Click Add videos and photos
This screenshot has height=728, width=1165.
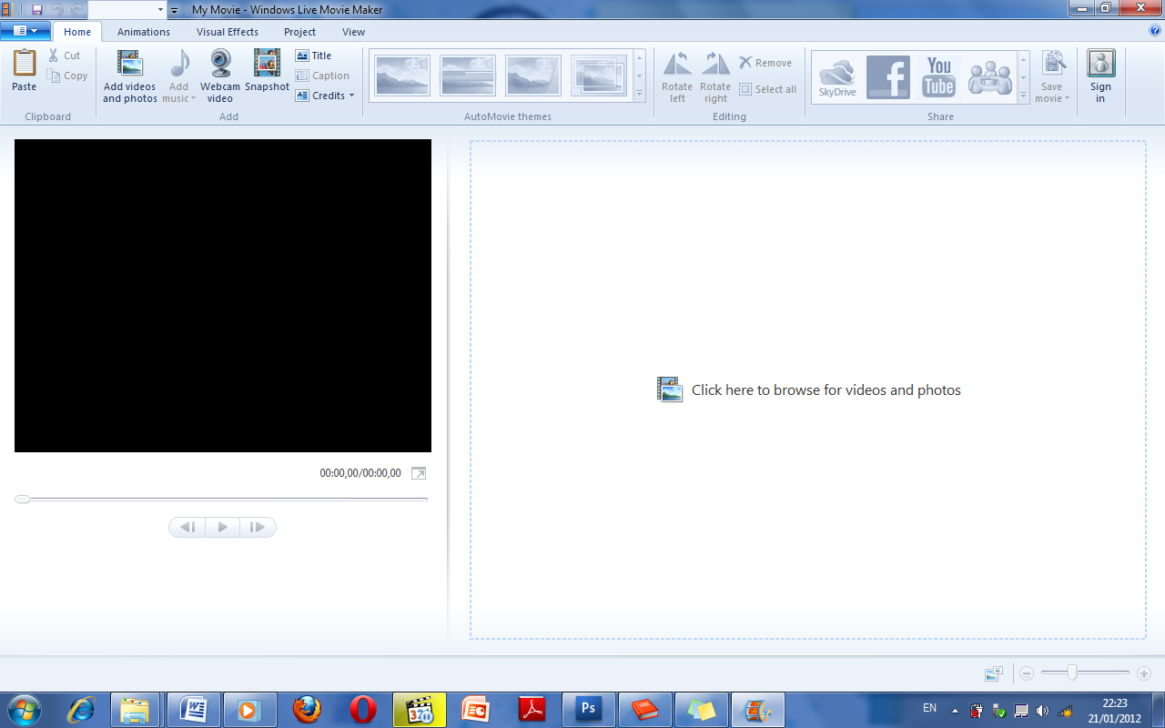click(x=130, y=76)
